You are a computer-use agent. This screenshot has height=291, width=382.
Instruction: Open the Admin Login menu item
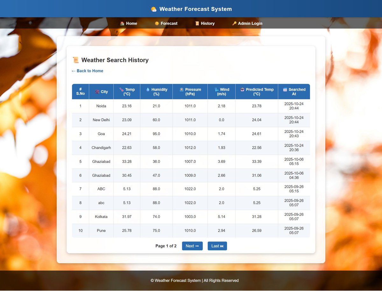coord(247,23)
